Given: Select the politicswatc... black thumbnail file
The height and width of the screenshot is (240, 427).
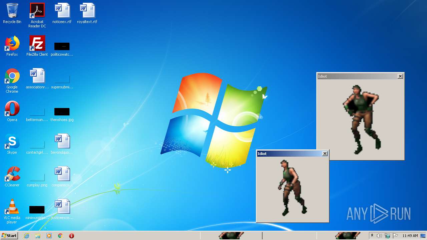Looking at the screenshot, I should pyautogui.click(x=62, y=49).
